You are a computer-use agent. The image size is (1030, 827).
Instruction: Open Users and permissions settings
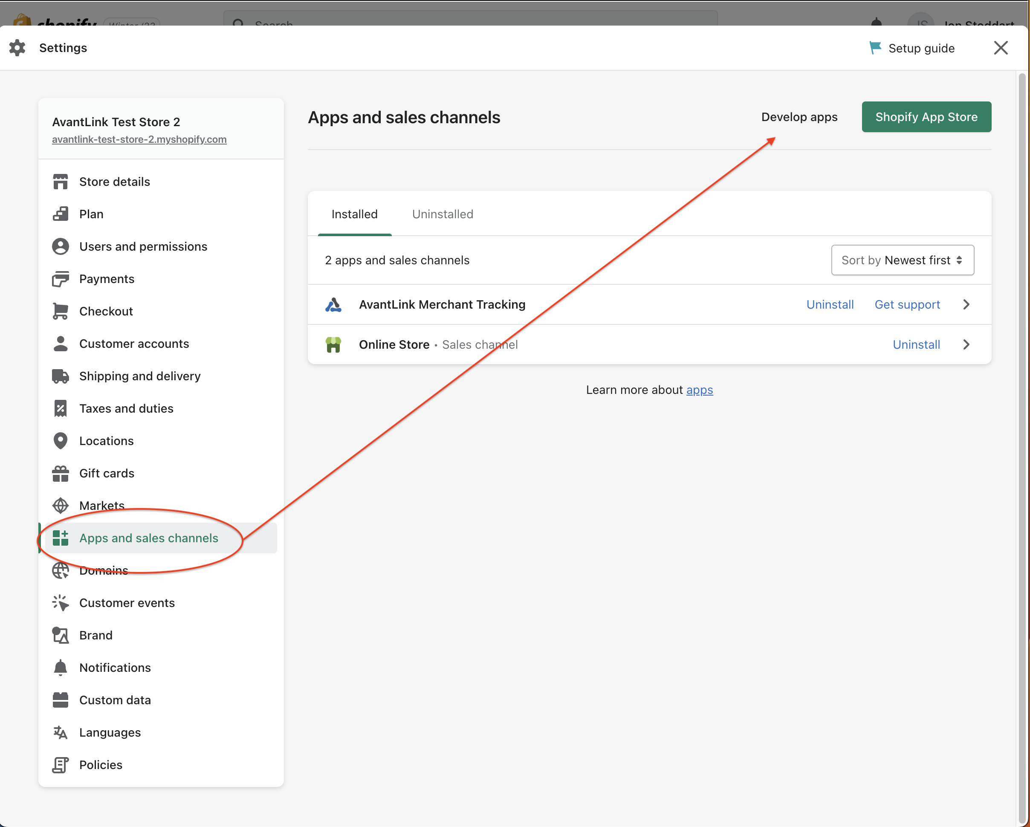click(161, 246)
